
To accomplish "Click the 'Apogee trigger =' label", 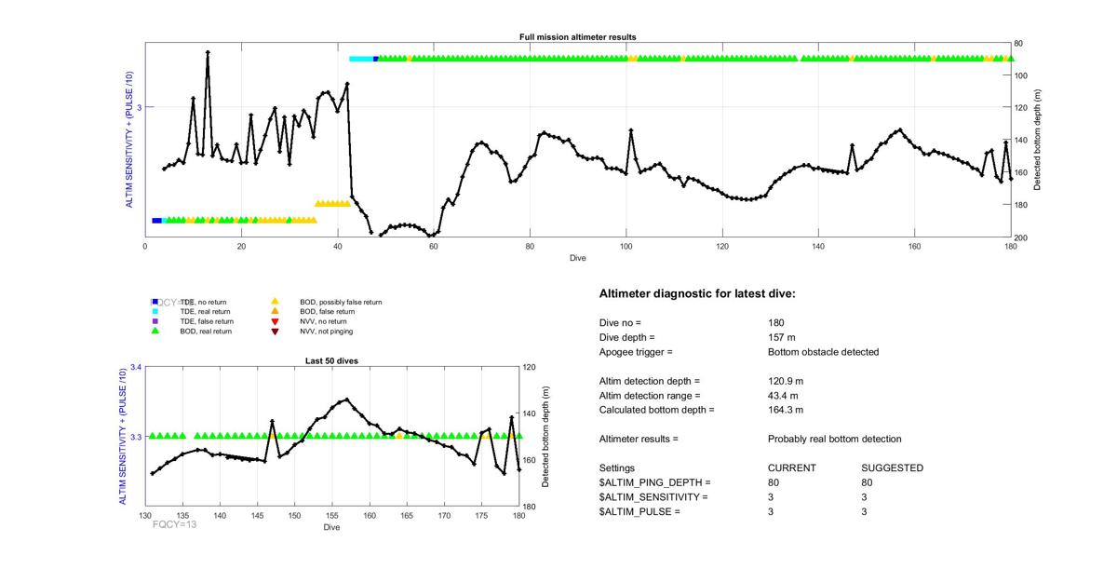I will (x=636, y=352).
